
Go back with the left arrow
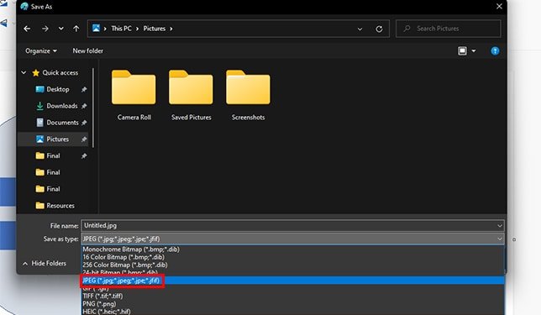(27, 29)
